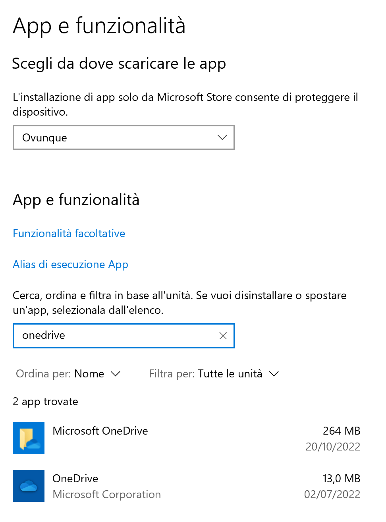Click the chevron next to Nome

tap(116, 374)
